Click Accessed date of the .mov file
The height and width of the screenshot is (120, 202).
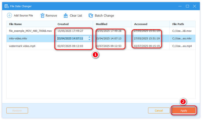147,31
